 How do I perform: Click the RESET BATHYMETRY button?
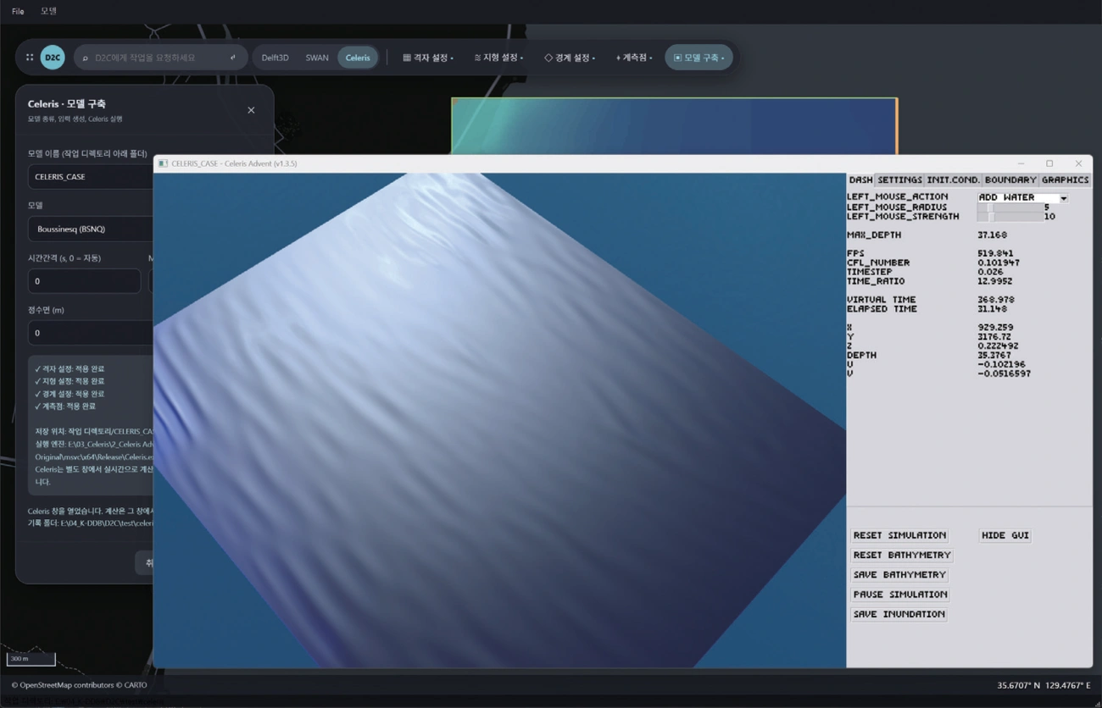tap(902, 555)
